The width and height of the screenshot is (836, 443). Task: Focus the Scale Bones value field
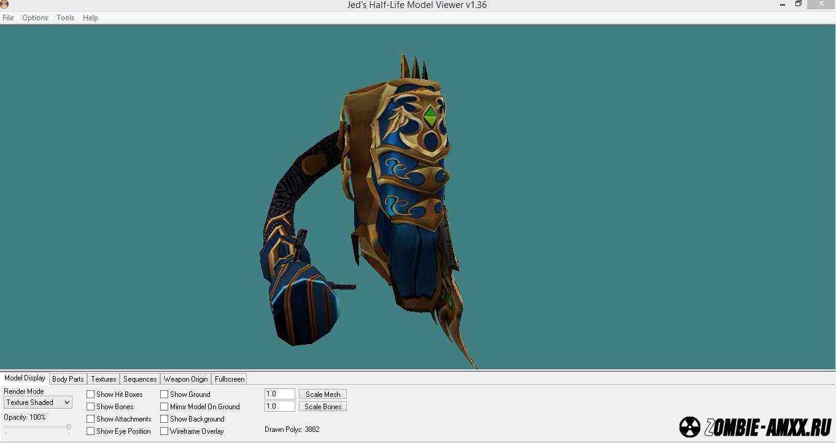(280, 406)
